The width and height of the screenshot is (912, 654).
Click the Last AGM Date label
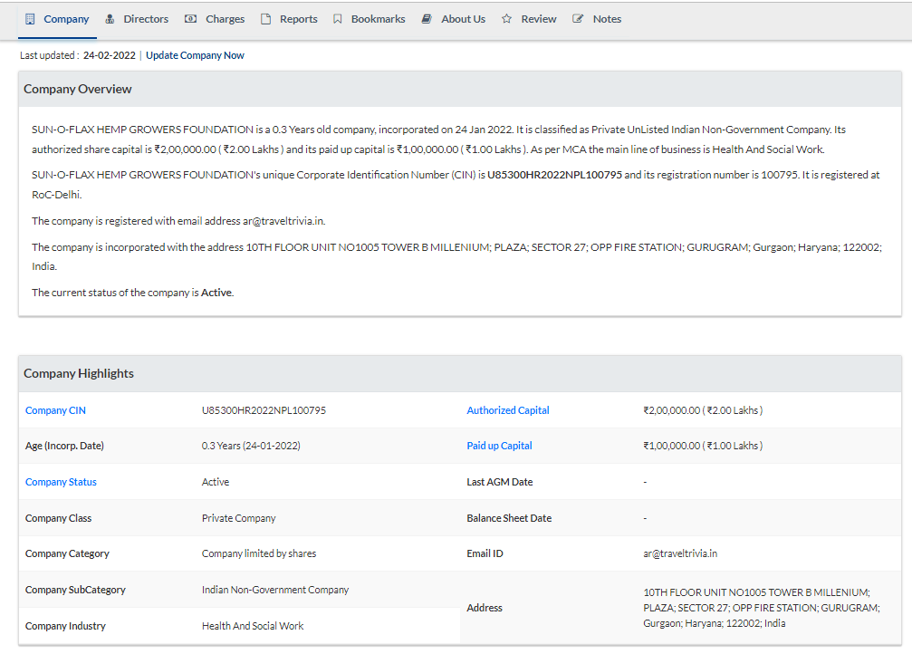click(x=500, y=482)
